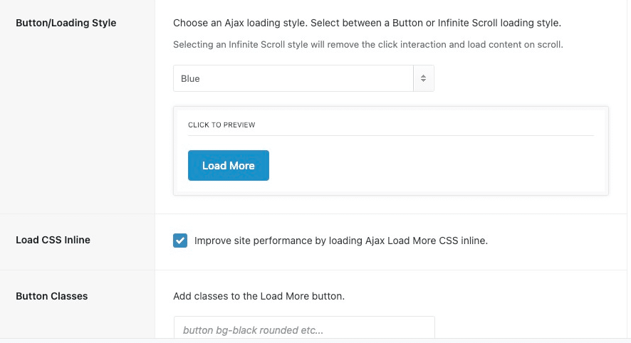This screenshot has width=631, height=343.
Task: Select the Button/Loading Style heading
Action: [66, 23]
